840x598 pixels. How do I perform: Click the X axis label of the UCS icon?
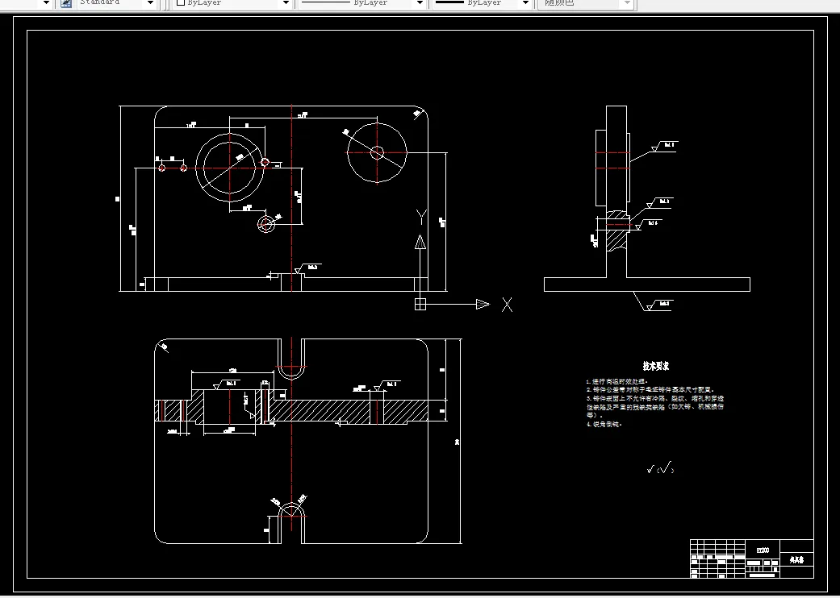coord(507,305)
